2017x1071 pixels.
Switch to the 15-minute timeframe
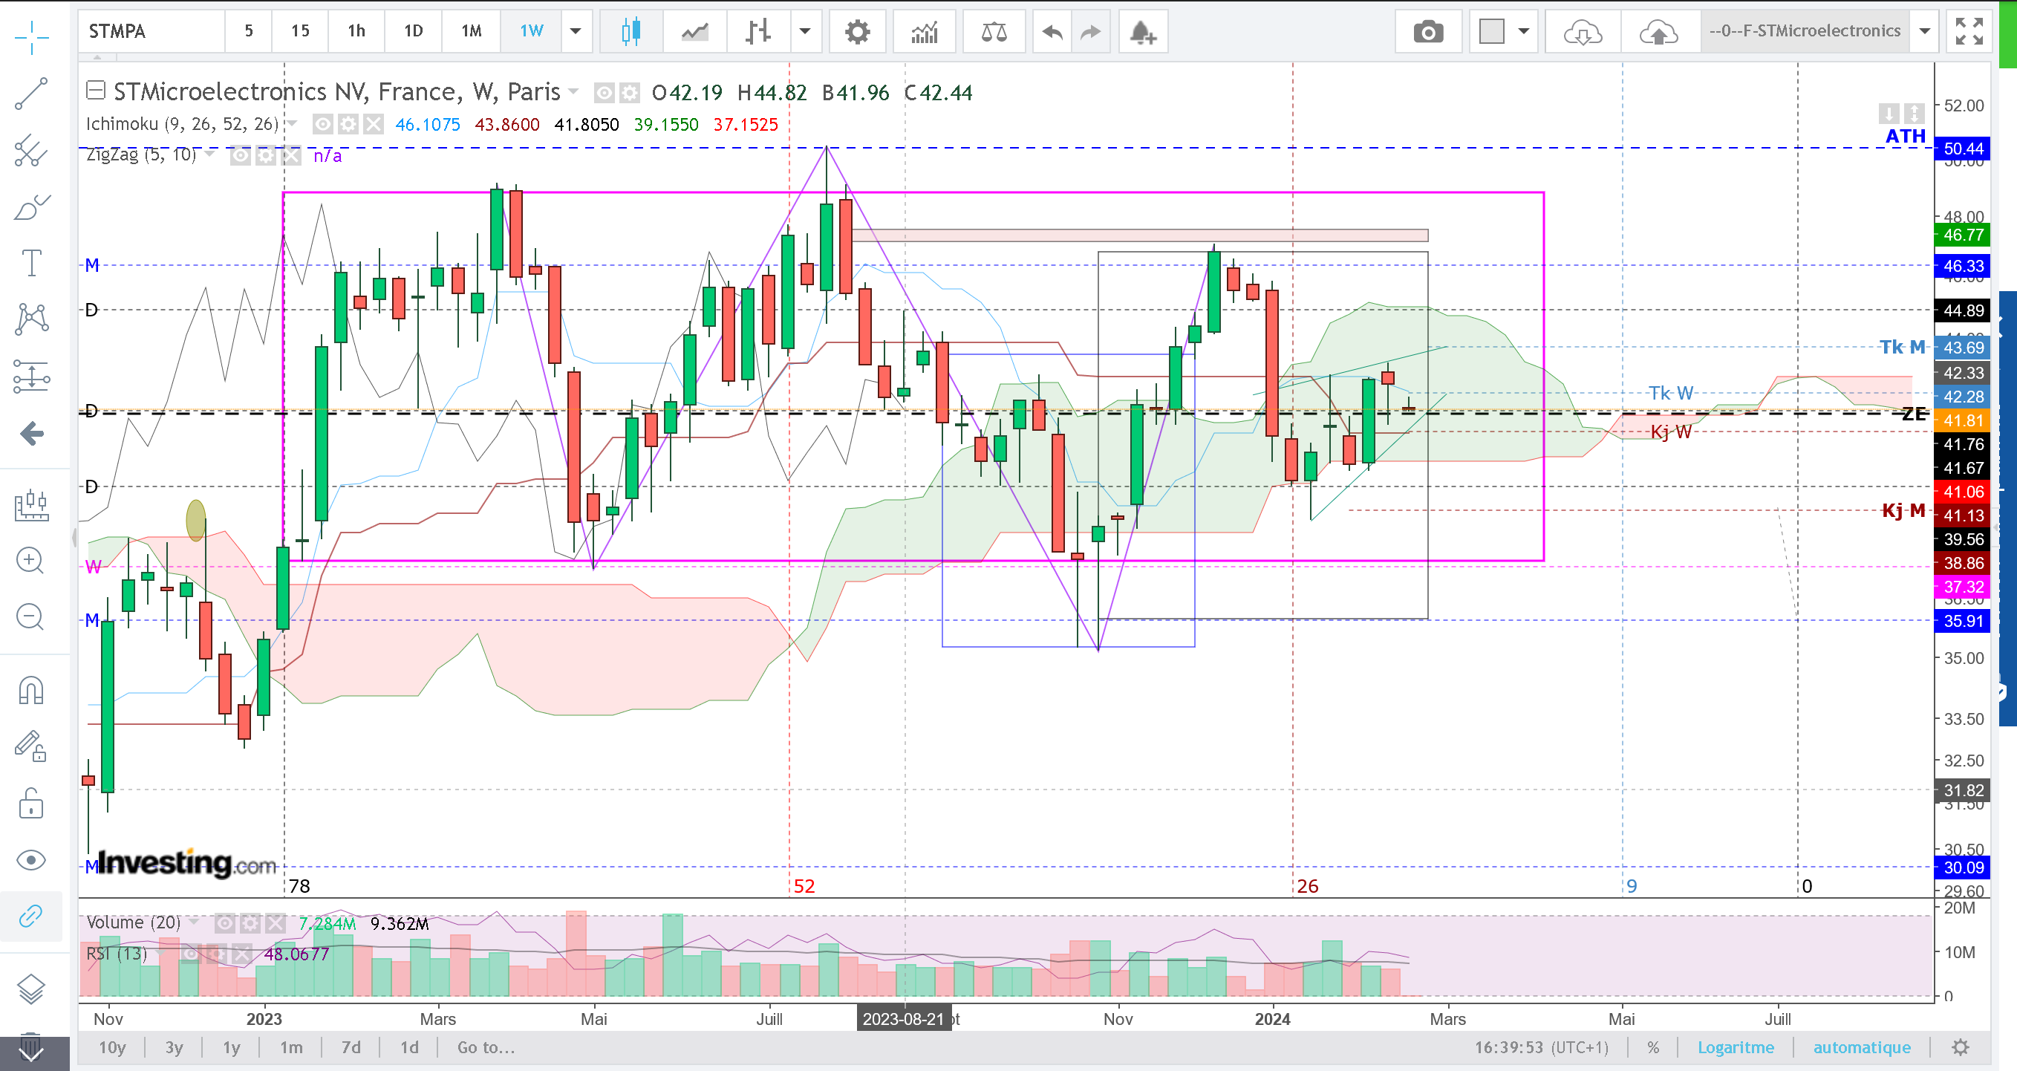tap(300, 31)
